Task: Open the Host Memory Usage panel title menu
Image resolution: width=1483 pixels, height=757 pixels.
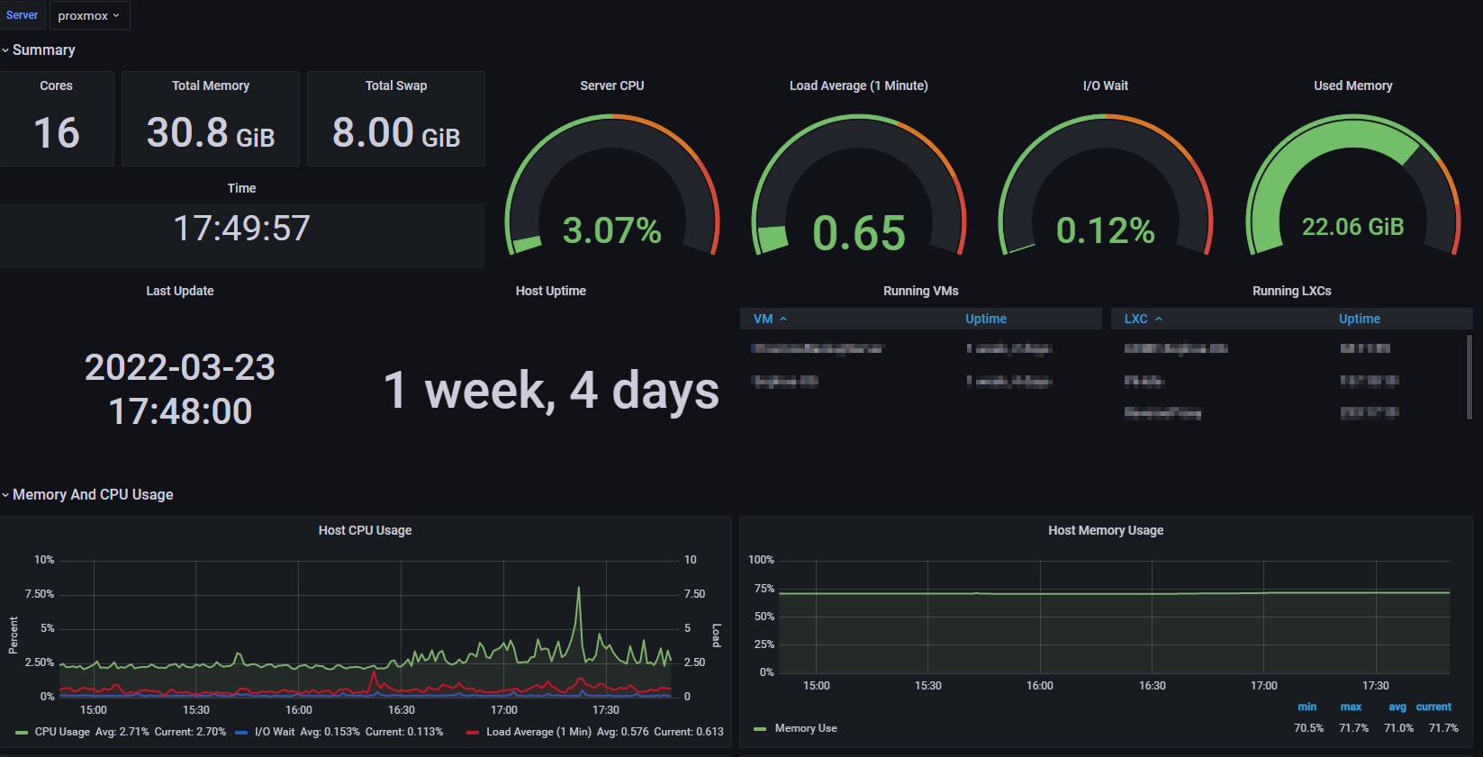Action: pos(1106,530)
